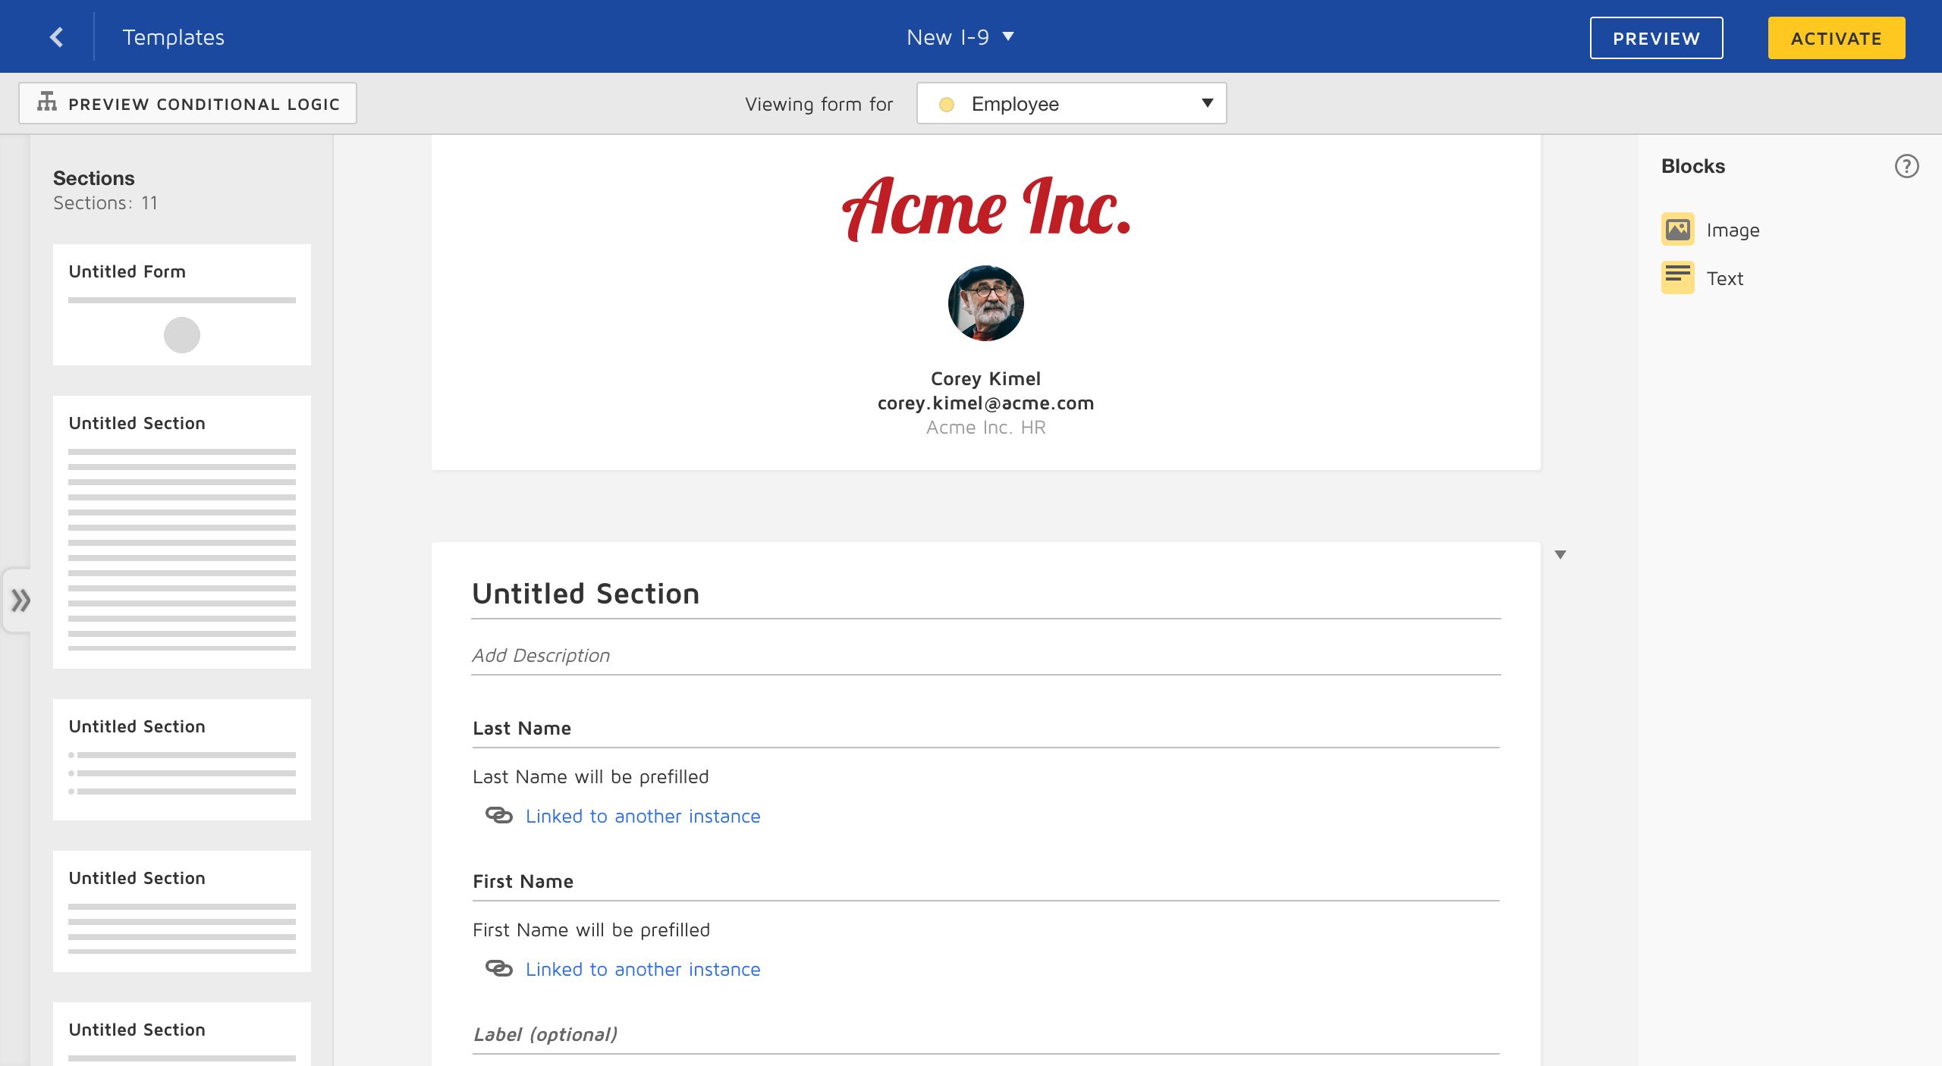Viewport: 1942px width, 1066px height.
Task: Expand the Untitled Section in left panel
Action: click(22, 600)
